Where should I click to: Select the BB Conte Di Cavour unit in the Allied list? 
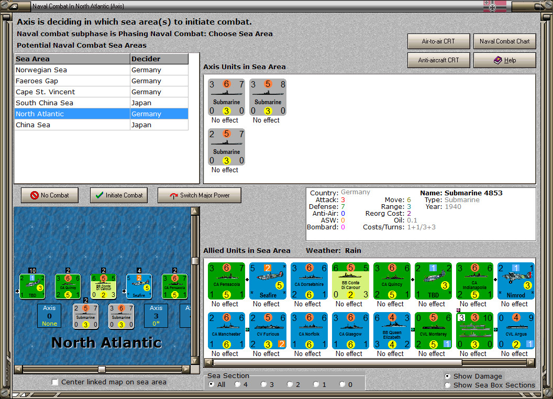tap(350, 281)
